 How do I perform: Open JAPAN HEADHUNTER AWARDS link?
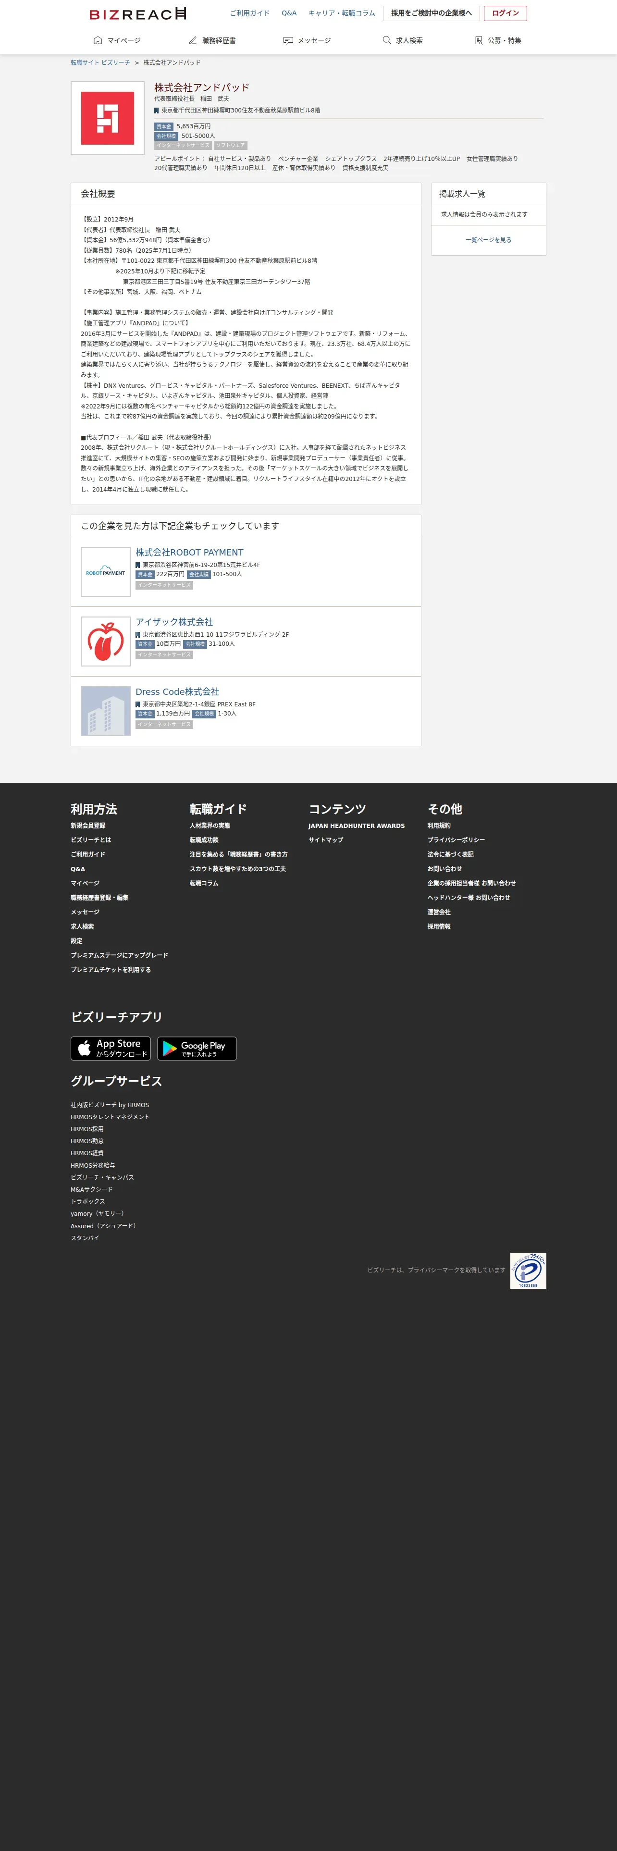click(356, 826)
